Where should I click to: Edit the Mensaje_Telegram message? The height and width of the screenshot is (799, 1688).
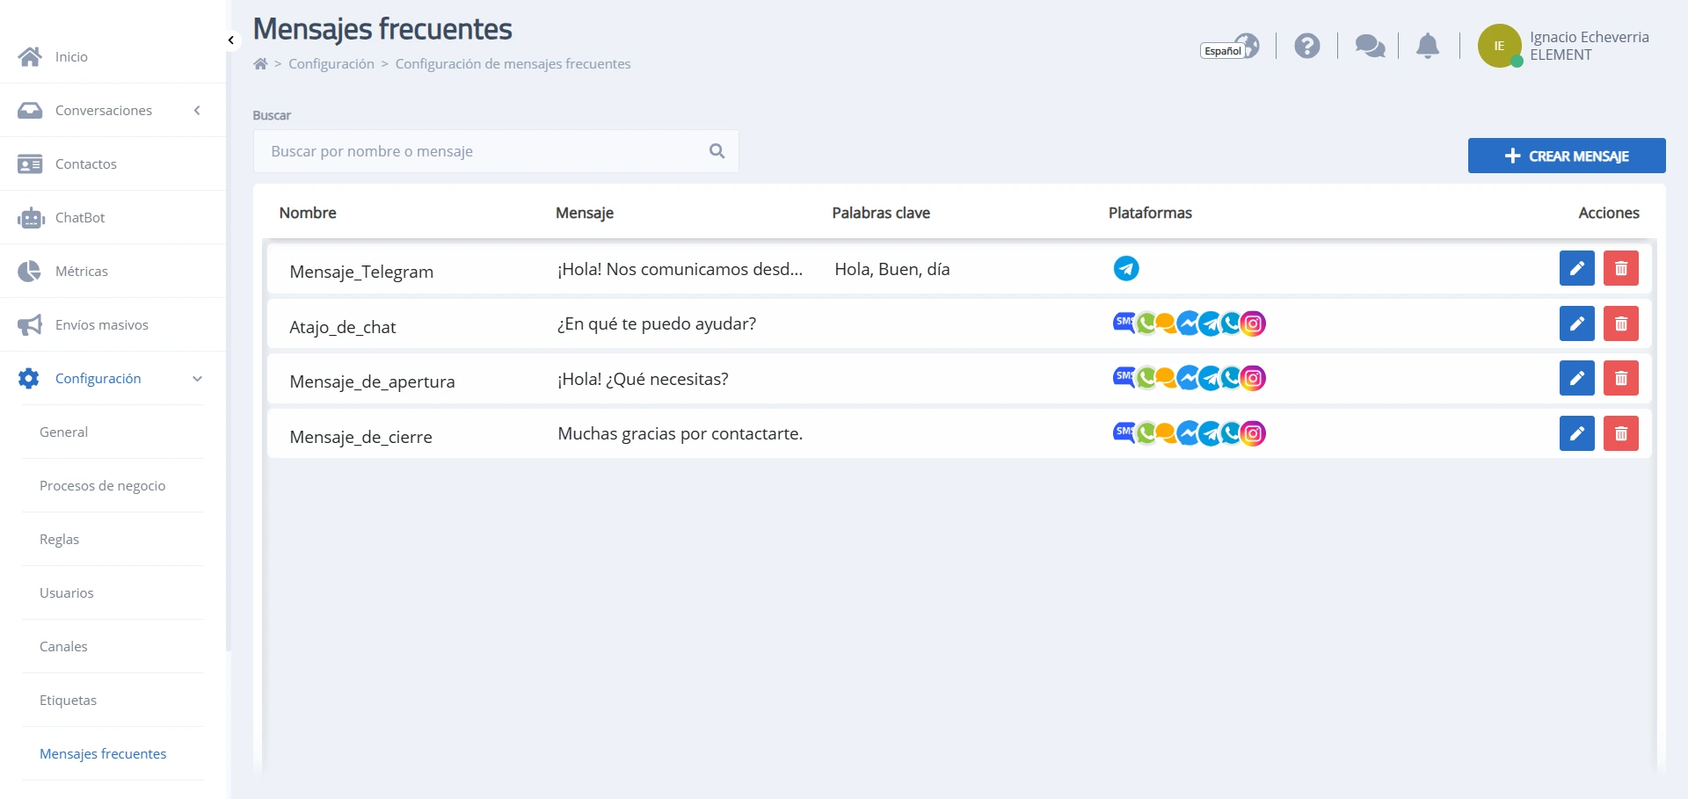(1576, 268)
